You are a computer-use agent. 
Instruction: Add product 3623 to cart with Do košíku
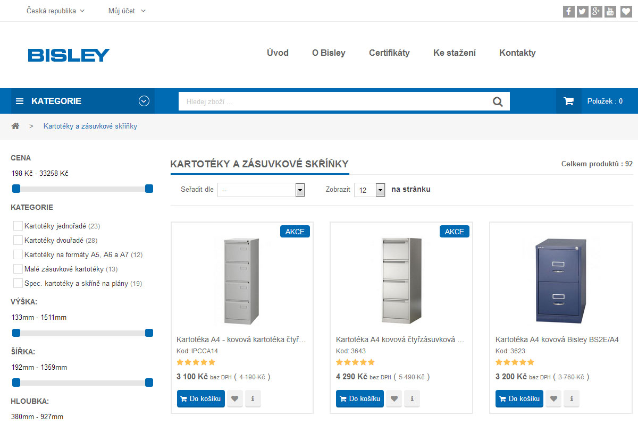(519, 398)
